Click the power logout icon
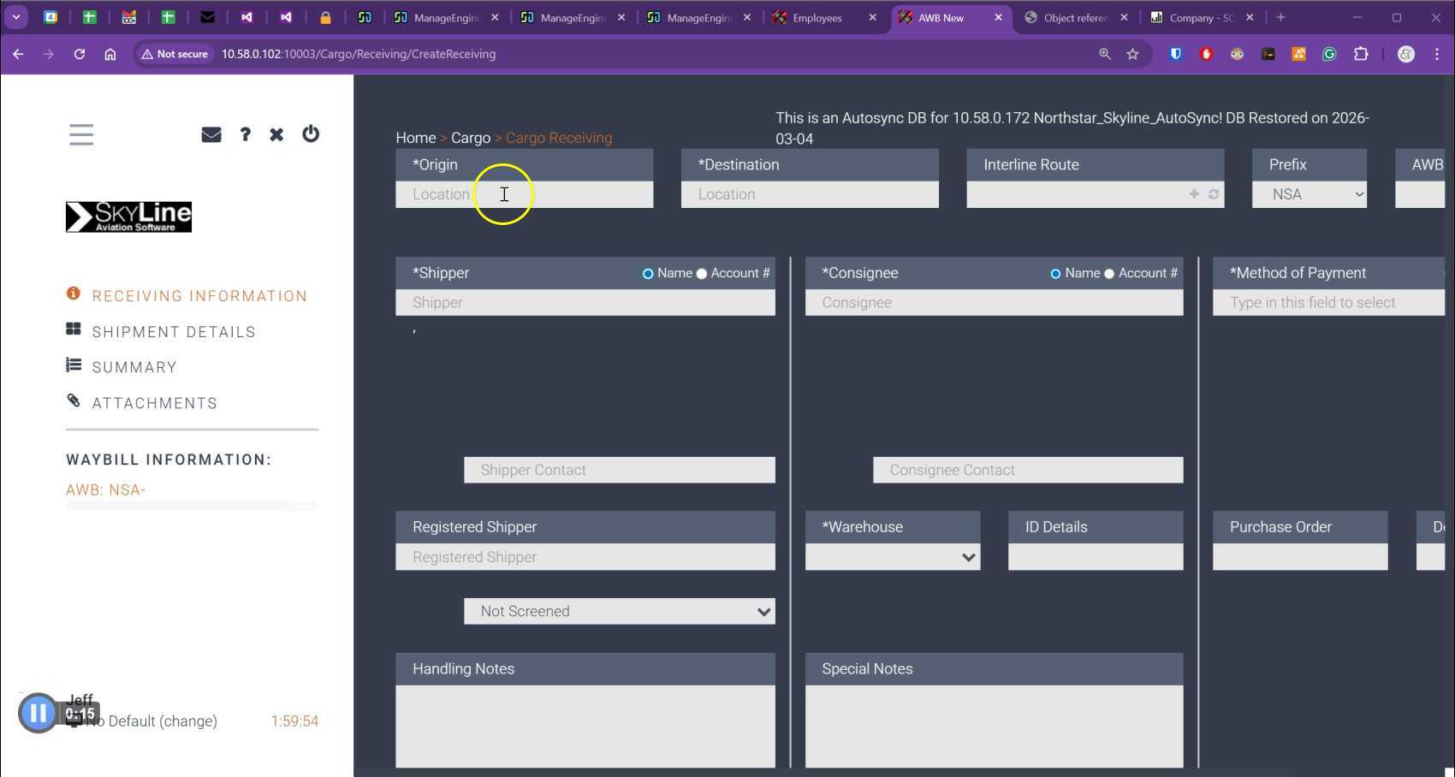This screenshot has height=777, width=1455. click(x=311, y=133)
